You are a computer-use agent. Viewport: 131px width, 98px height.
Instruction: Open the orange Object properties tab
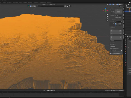[x=126, y=51]
